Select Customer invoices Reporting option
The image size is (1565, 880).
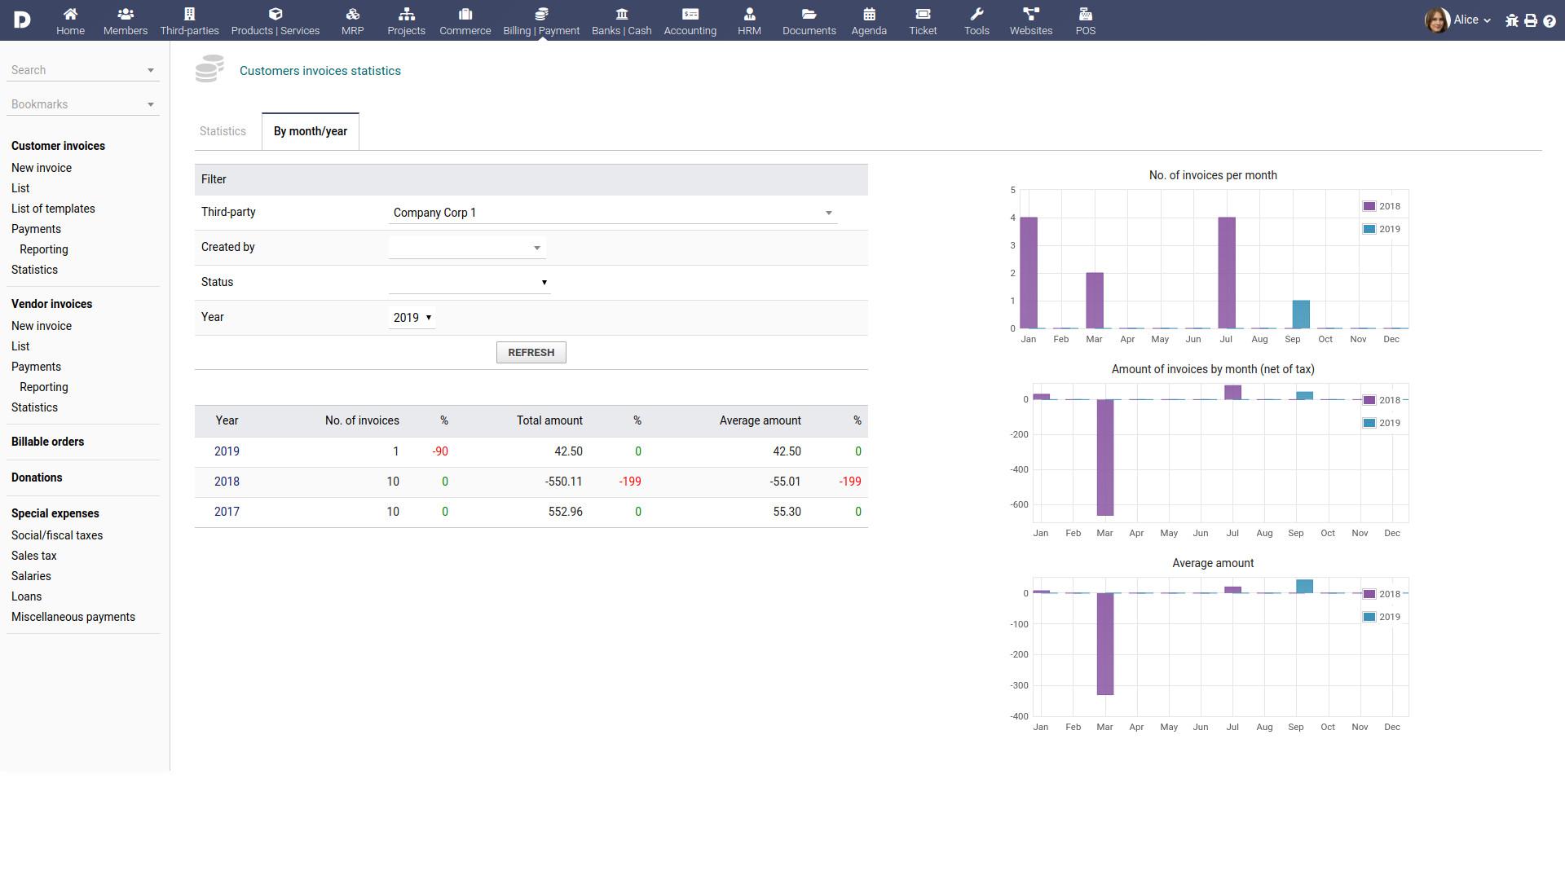coord(44,249)
